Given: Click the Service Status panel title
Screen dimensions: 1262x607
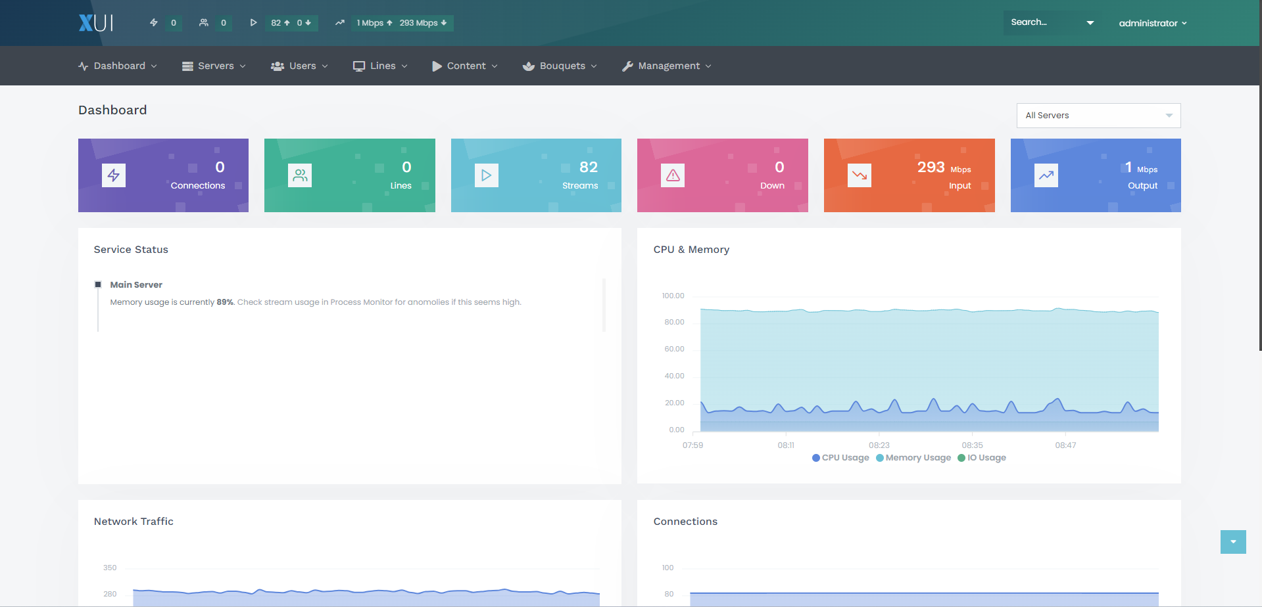Looking at the screenshot, I should 131,250.
